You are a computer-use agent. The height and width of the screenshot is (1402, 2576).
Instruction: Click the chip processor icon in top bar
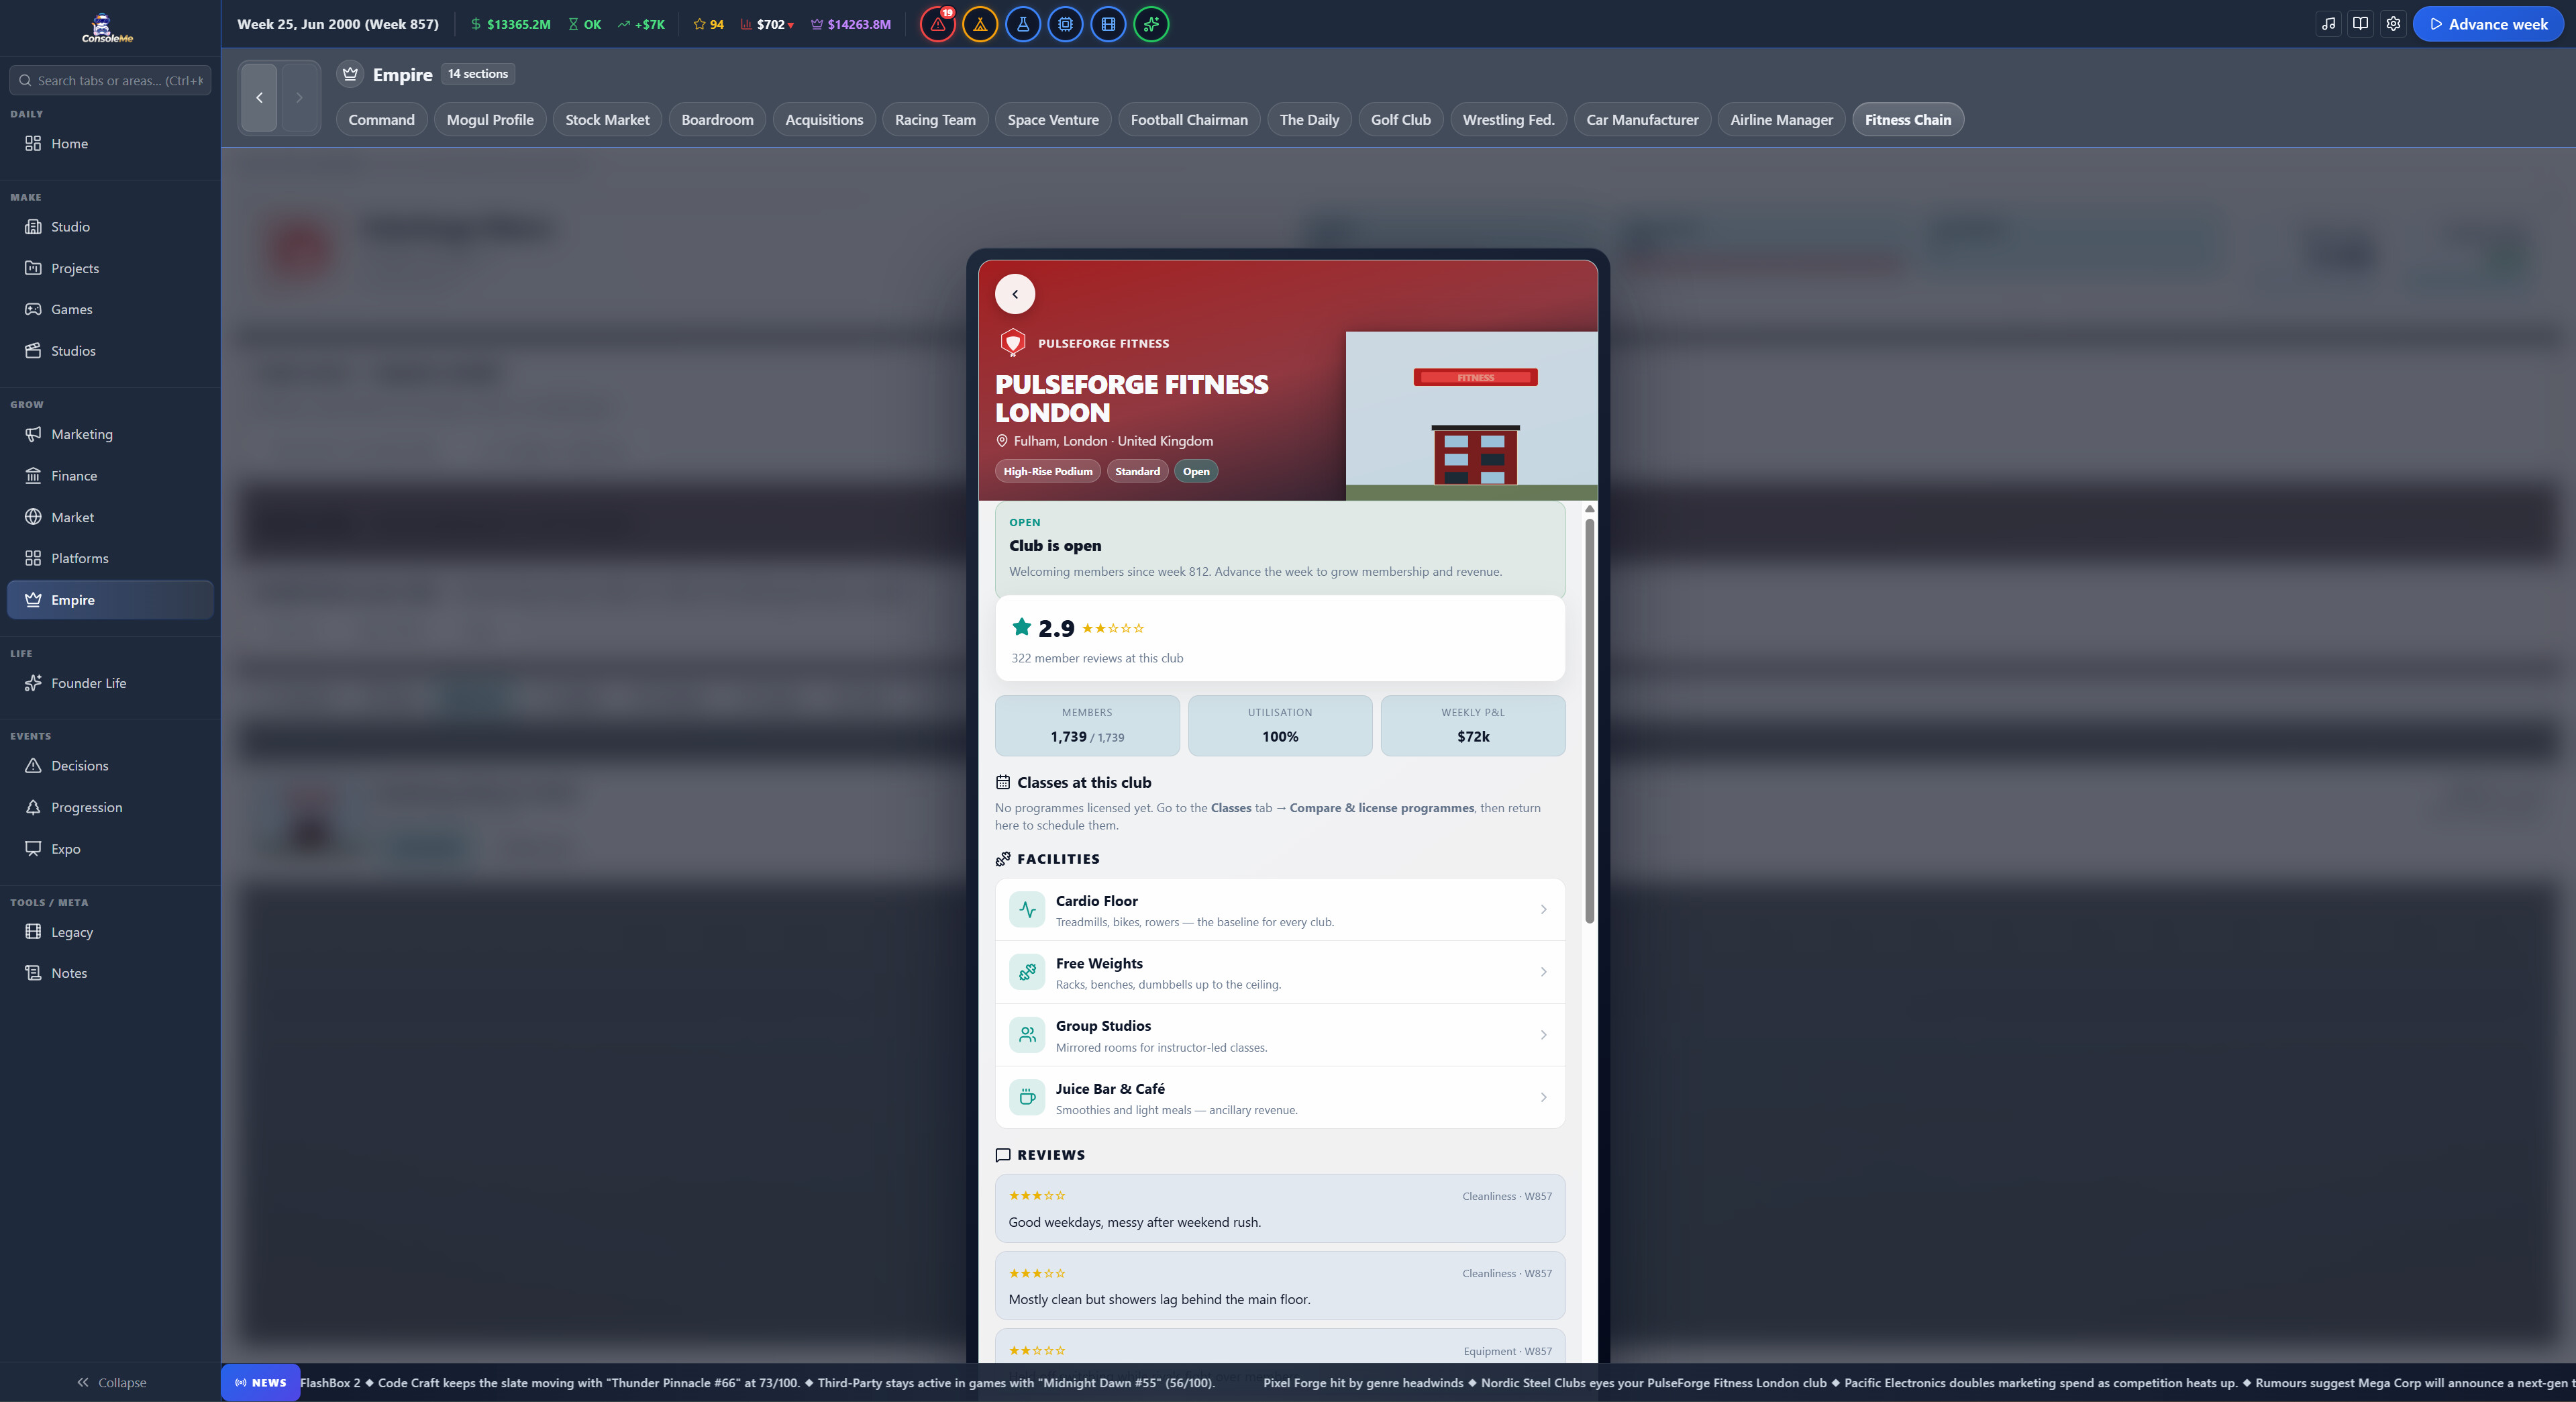(x=1066, y=24)
